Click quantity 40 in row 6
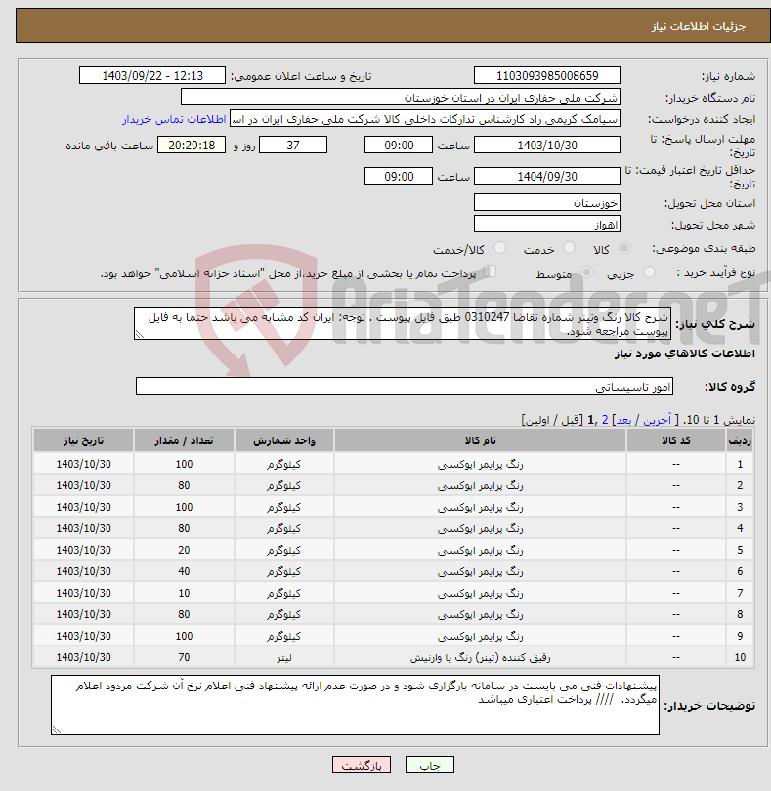 point(184,571)
